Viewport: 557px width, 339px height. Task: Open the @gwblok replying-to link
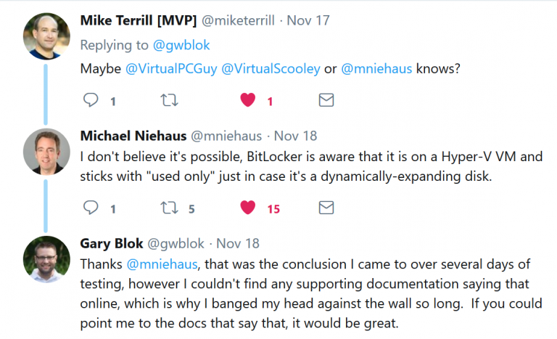181,45
